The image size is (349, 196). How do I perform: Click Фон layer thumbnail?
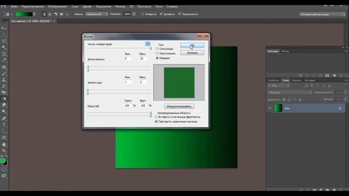278,108
